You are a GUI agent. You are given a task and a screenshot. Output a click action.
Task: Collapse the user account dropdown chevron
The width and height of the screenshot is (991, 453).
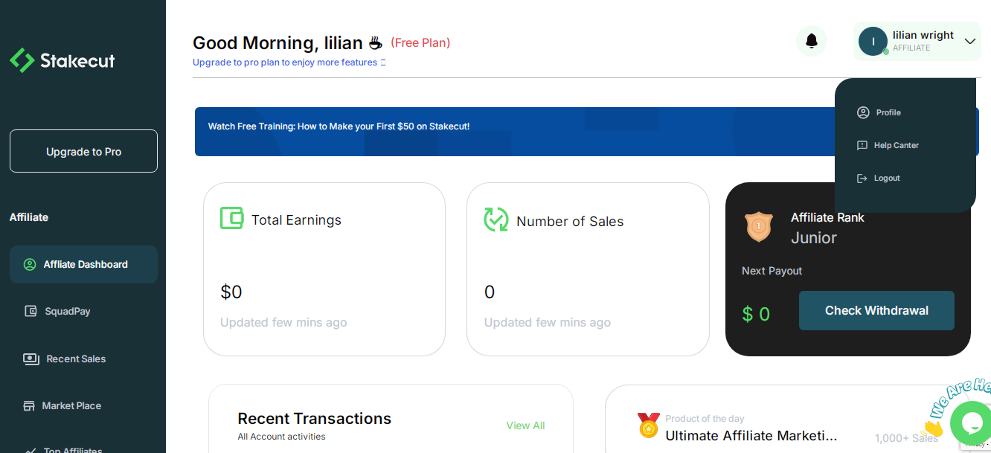[x=970, y=42]
